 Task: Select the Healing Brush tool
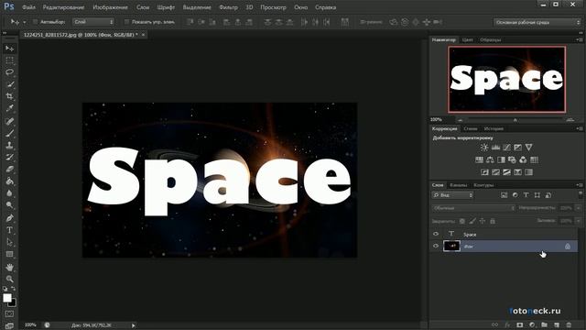point(10,121)
